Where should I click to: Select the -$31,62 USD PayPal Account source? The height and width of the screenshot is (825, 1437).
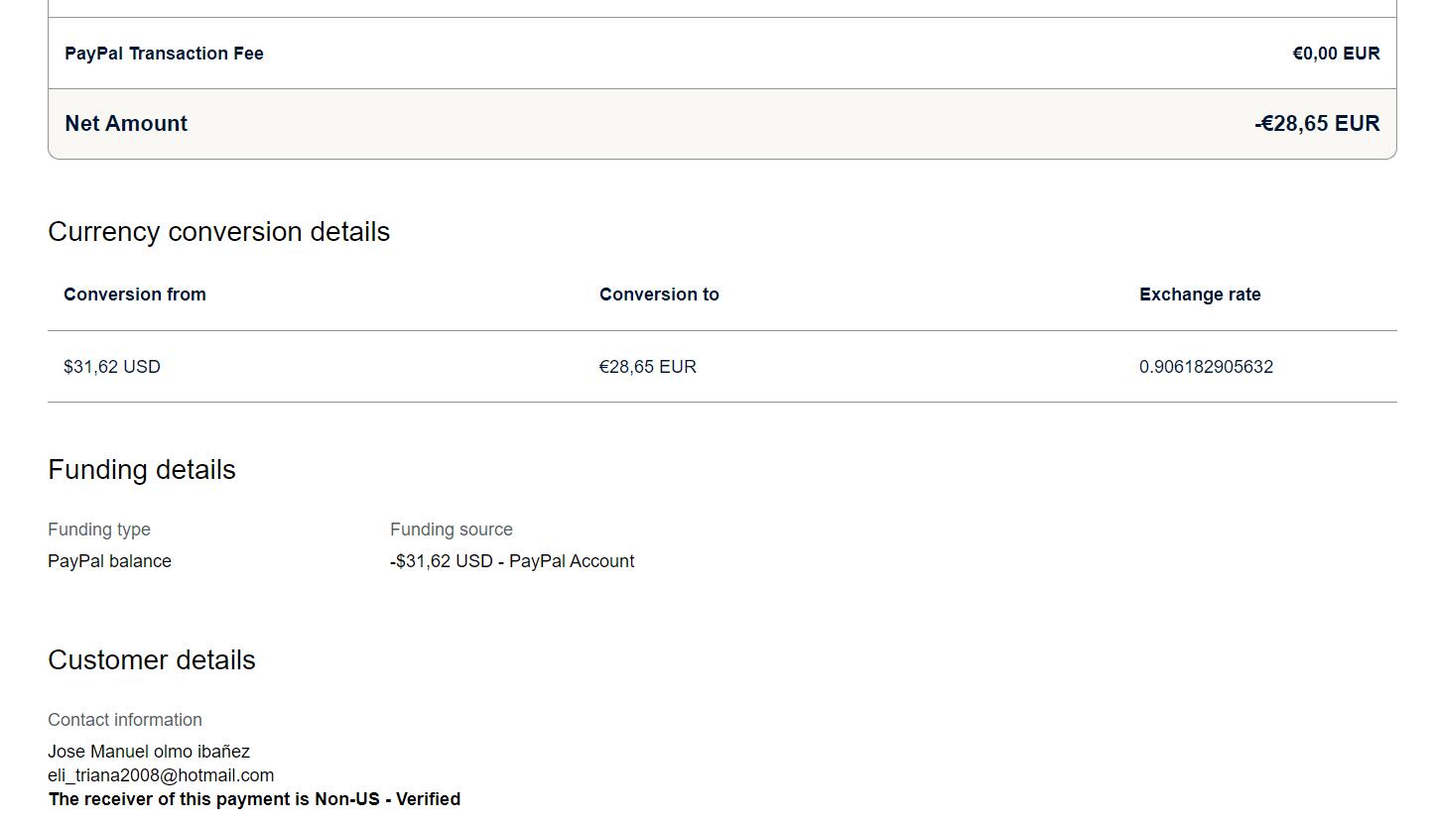(512, 561)
